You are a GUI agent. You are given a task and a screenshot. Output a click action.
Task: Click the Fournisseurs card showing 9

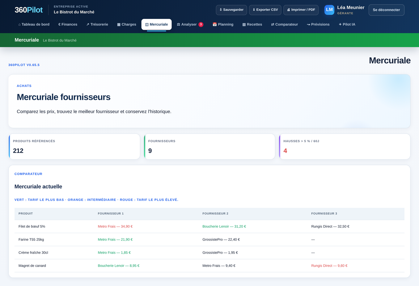tap(209, 147)
